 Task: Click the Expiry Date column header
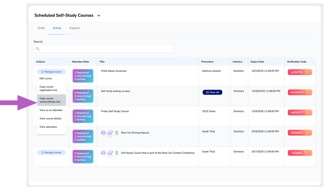coord(257,62)
